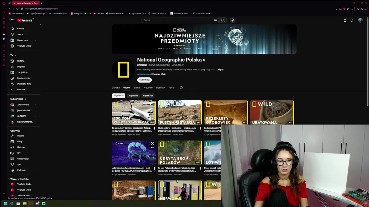Reload the page with the browser refresh button
The width and height of the screenshot is (369, 207).
tap(17, 9)
